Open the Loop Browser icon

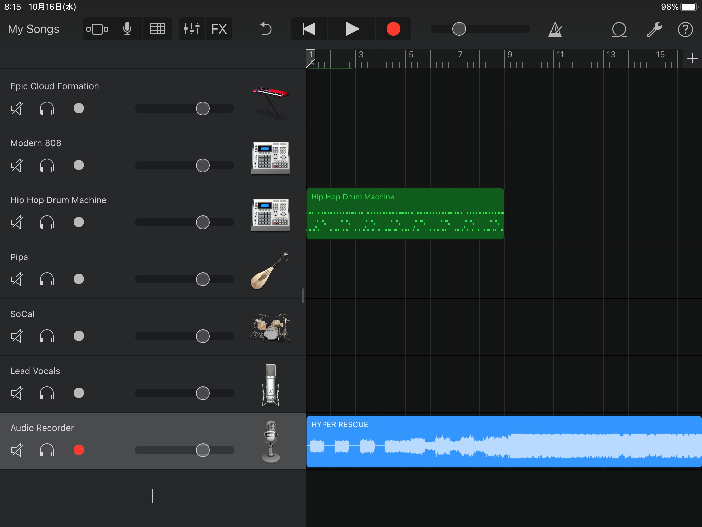pos(619,30)
